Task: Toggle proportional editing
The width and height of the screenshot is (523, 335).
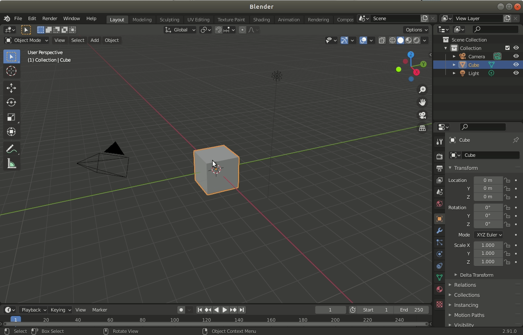Action: click(x=242, y=30)
